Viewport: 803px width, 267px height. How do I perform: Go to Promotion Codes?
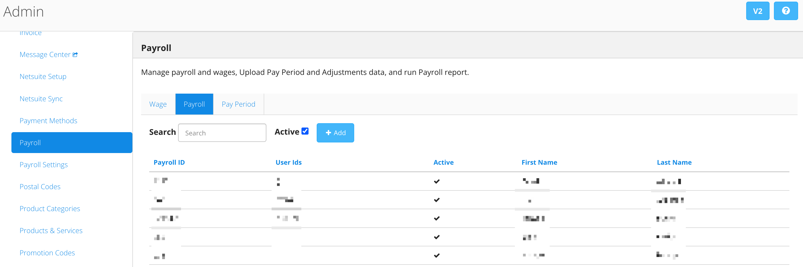pyautogui.click(x=47, y=253)
